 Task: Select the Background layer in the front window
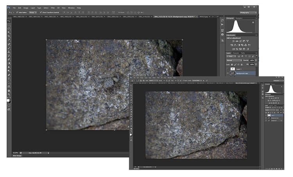[274, 121]
